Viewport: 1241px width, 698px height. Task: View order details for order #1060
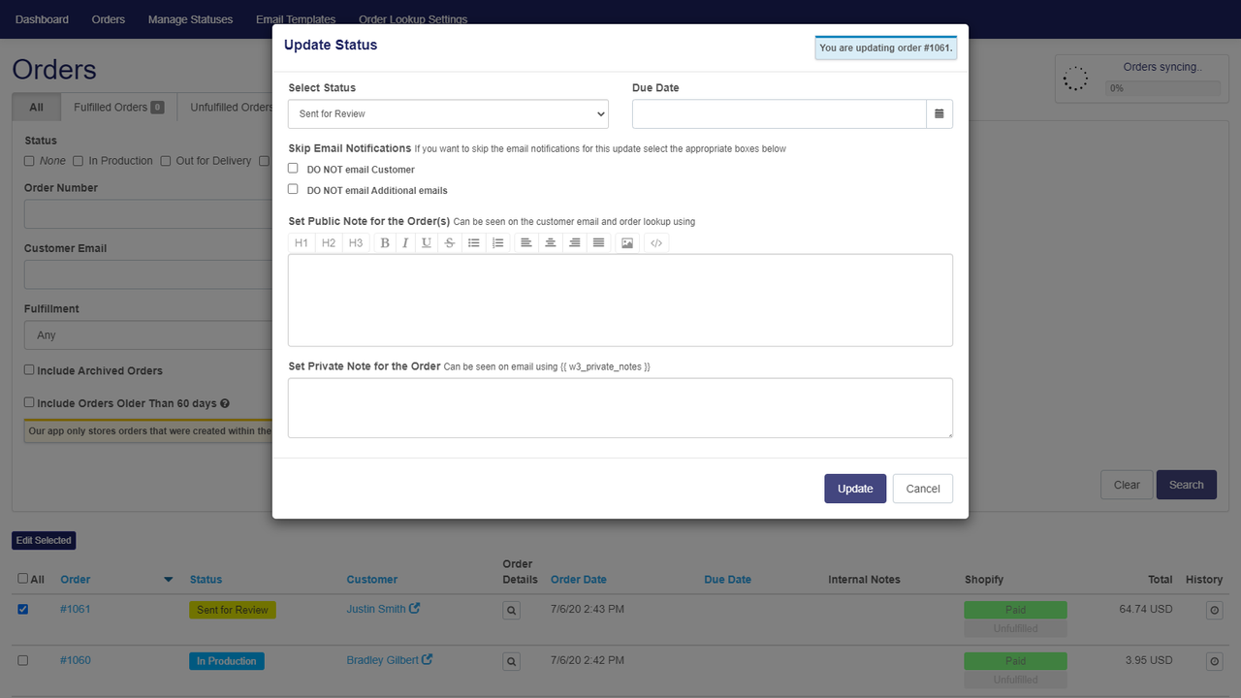point(512,662)
